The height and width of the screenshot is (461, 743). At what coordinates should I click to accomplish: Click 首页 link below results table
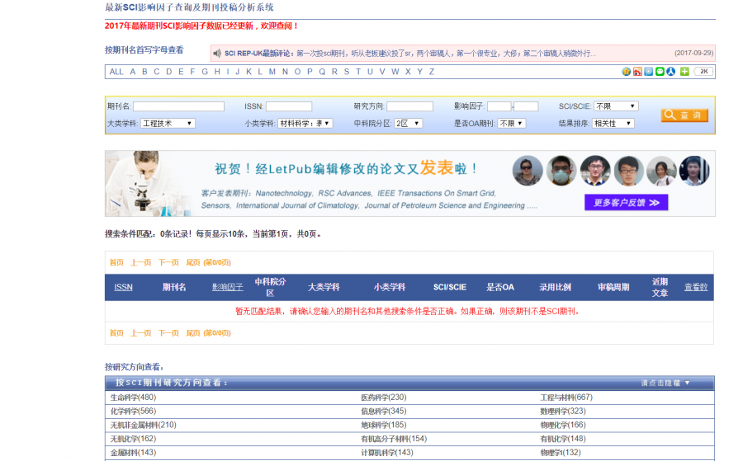pos(116,333)
